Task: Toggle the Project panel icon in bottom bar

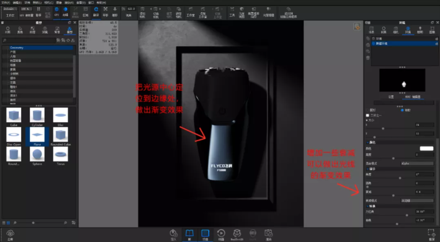Action: 205,233
